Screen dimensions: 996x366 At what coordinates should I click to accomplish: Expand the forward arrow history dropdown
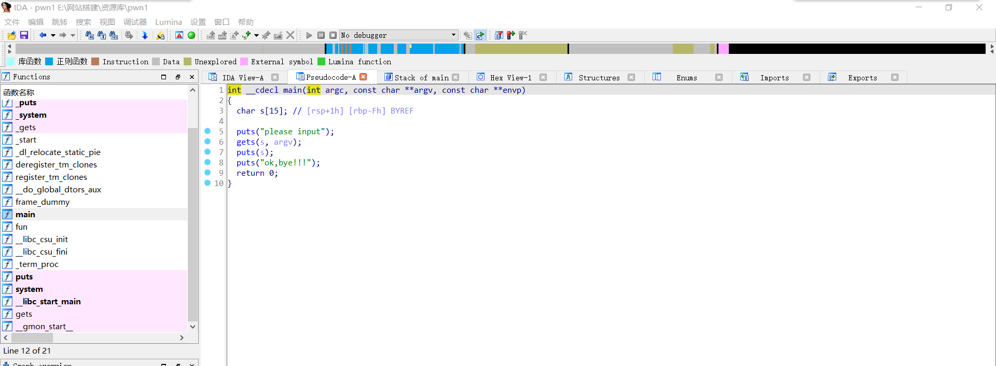click(x=73, y=35)
